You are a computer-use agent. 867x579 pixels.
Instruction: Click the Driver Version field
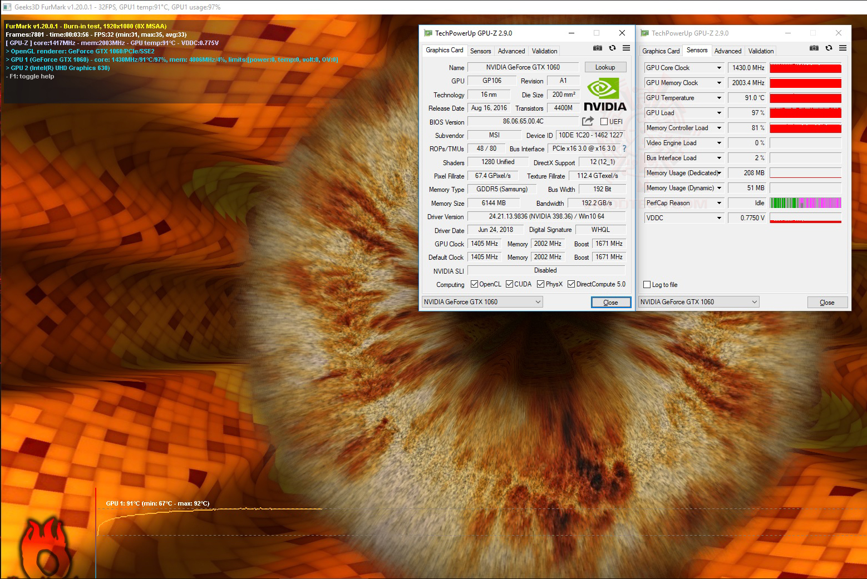click(x=546, y=216)
